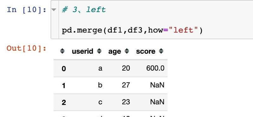
Task: Place cursor in the pd.merge code line
Action: tap(132, 31)
